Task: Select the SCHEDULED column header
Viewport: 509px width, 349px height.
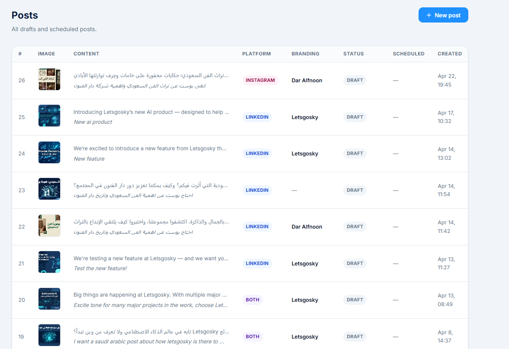Action: 409,54
